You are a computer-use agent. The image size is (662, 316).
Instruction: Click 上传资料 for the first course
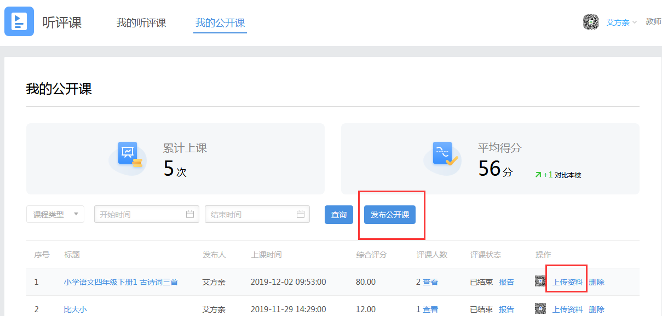point(567,282)
